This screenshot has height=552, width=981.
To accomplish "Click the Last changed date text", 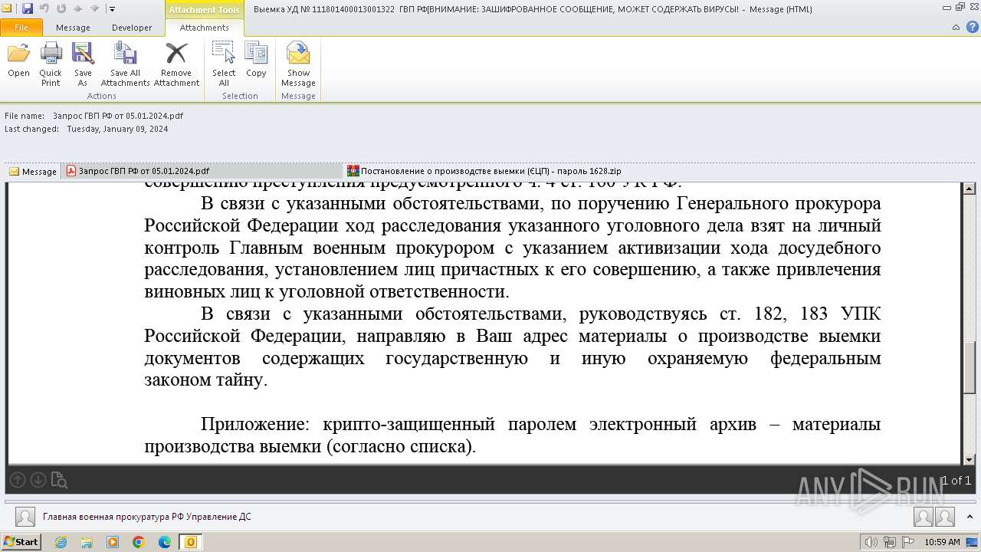I will click(117, 129).
